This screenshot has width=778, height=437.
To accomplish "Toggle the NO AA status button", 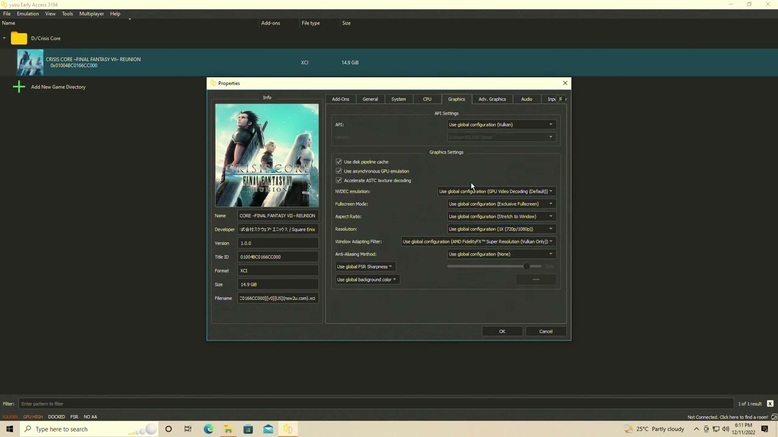I will pyautogui.click(x=91, y=417).
